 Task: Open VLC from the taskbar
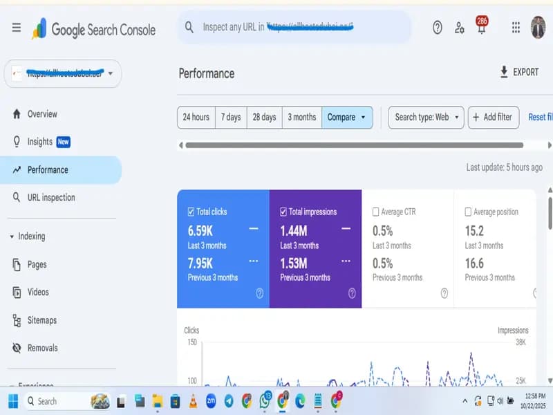(x=194, y=401)
